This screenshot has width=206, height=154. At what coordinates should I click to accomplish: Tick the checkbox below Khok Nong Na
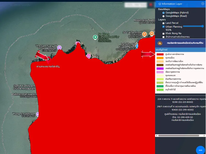(163, 37)
